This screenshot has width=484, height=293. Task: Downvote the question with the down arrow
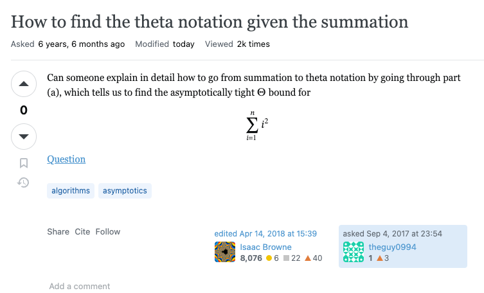coord(24,136)
